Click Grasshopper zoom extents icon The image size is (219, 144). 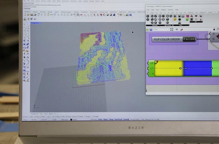(x=172, y=29)
